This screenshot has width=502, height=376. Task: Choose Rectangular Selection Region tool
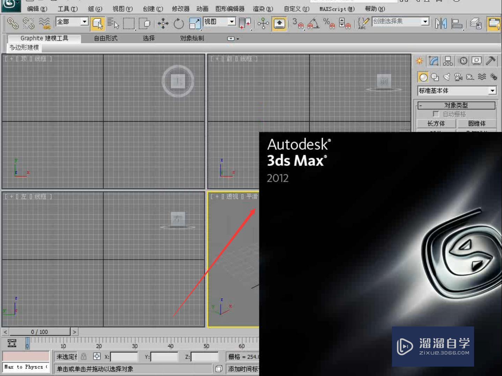pyautogui.click(x=128, y=23)
